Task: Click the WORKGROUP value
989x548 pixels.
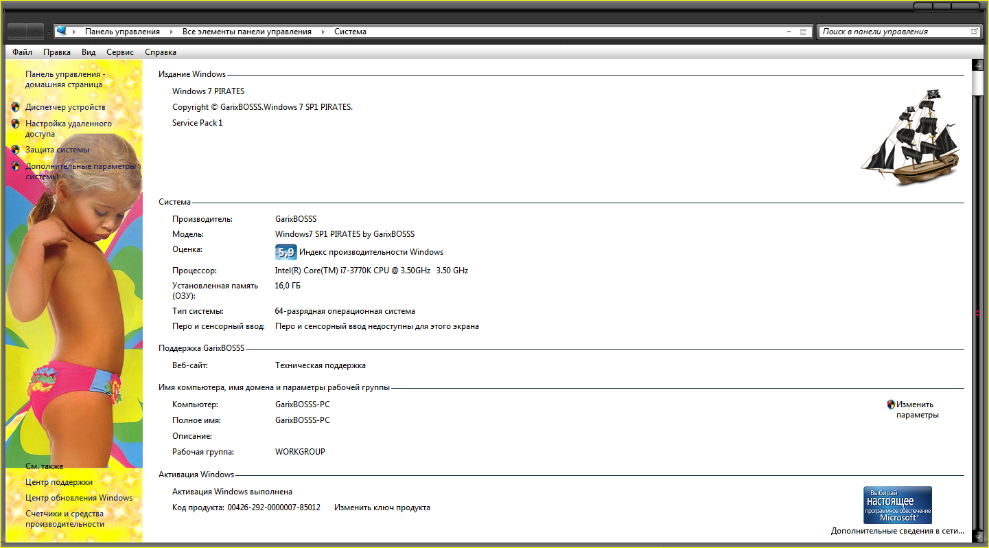Action: tap(300, 452)
